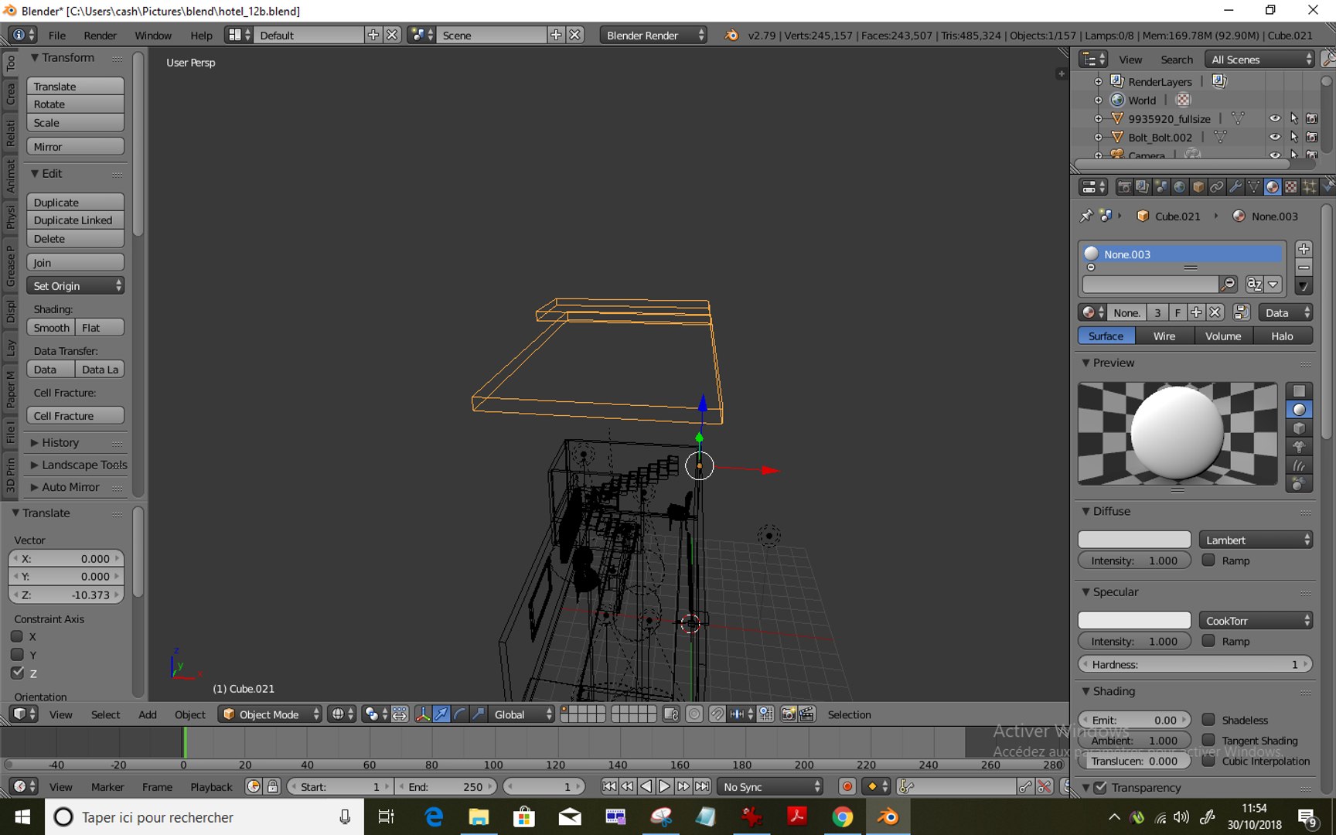
Task: Open the Object properties cube tab
Action: pyautogui.click(x=1198, y=187)
